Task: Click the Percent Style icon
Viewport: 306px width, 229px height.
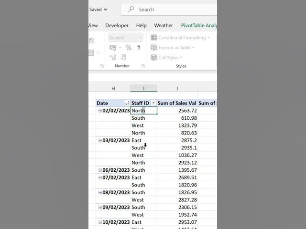Action: click(128, 48)
